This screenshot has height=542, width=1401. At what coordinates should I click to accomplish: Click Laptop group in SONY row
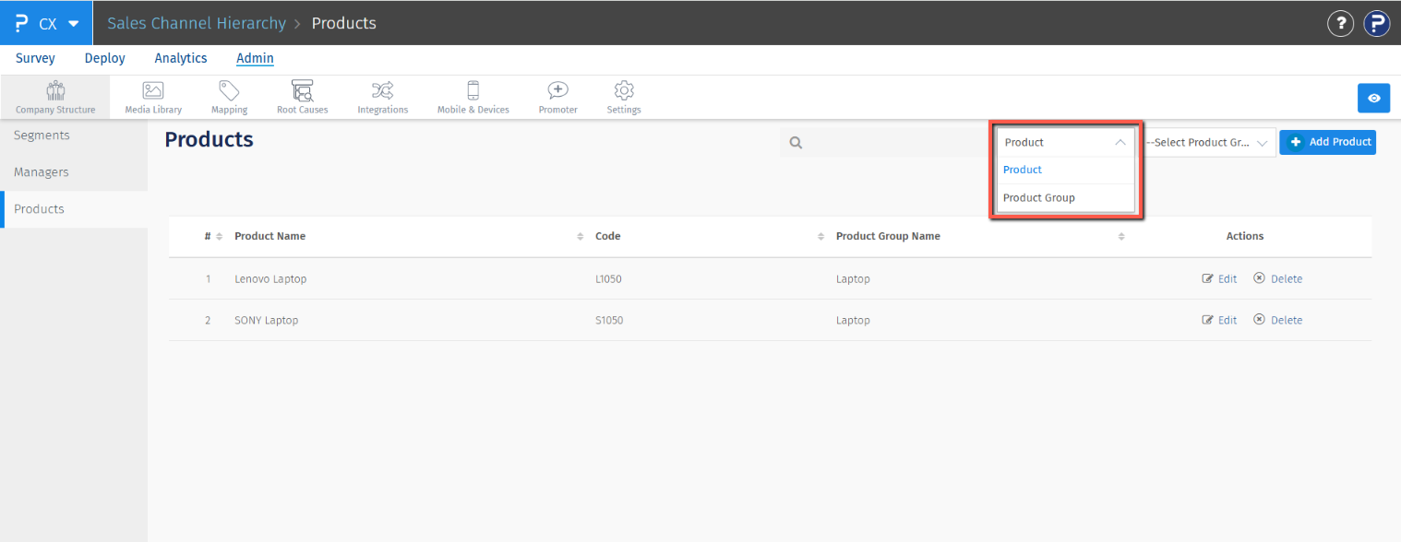click(853, 320)
